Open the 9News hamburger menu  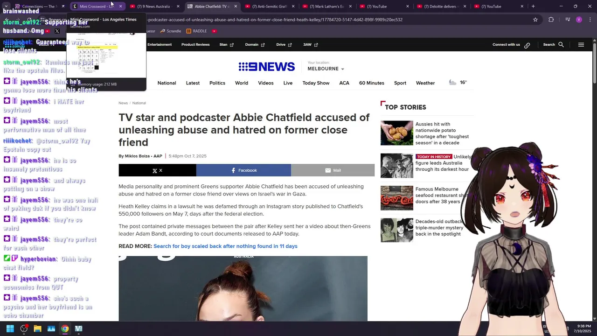tap(581, 45)
